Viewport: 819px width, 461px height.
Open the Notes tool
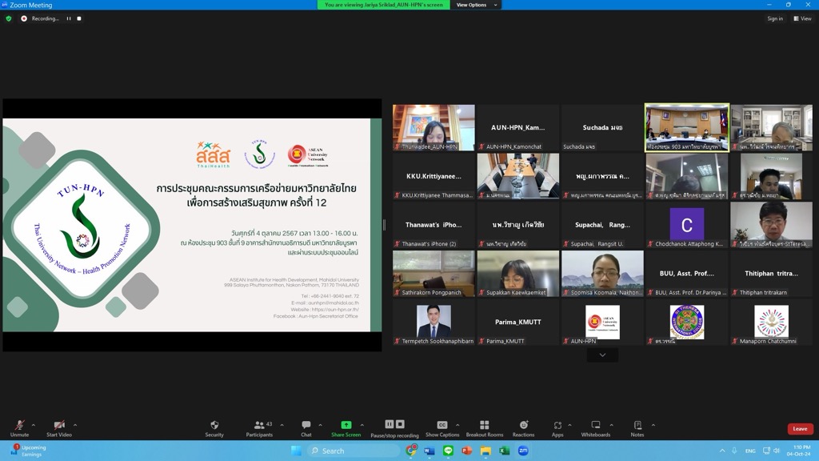[637, 428]
